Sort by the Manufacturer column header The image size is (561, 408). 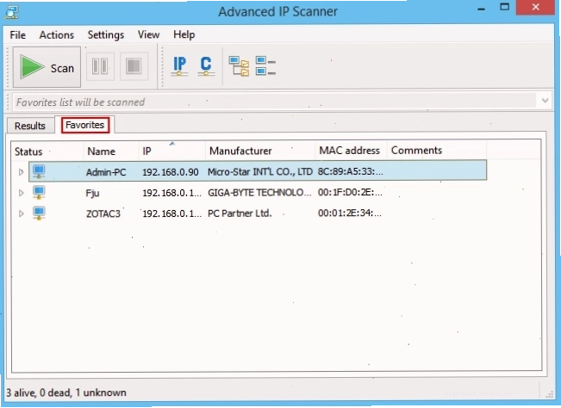[x=260, y=151]
